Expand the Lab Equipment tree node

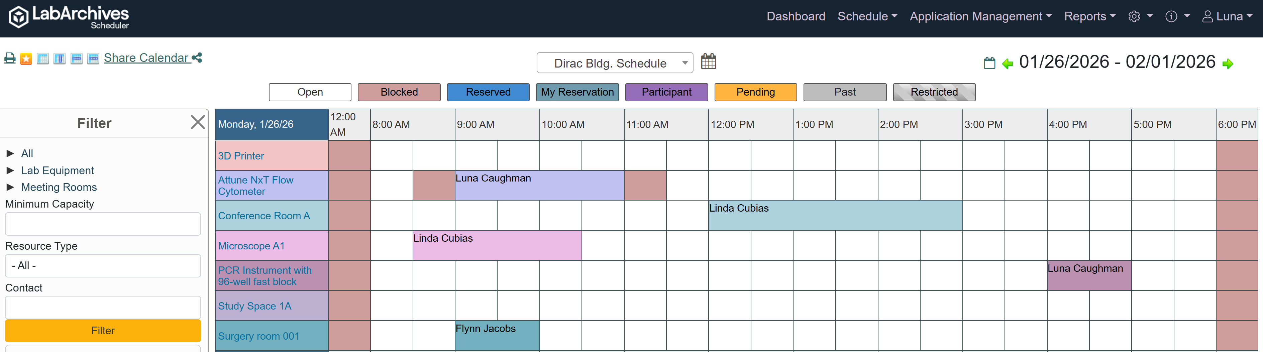[10, 170]
